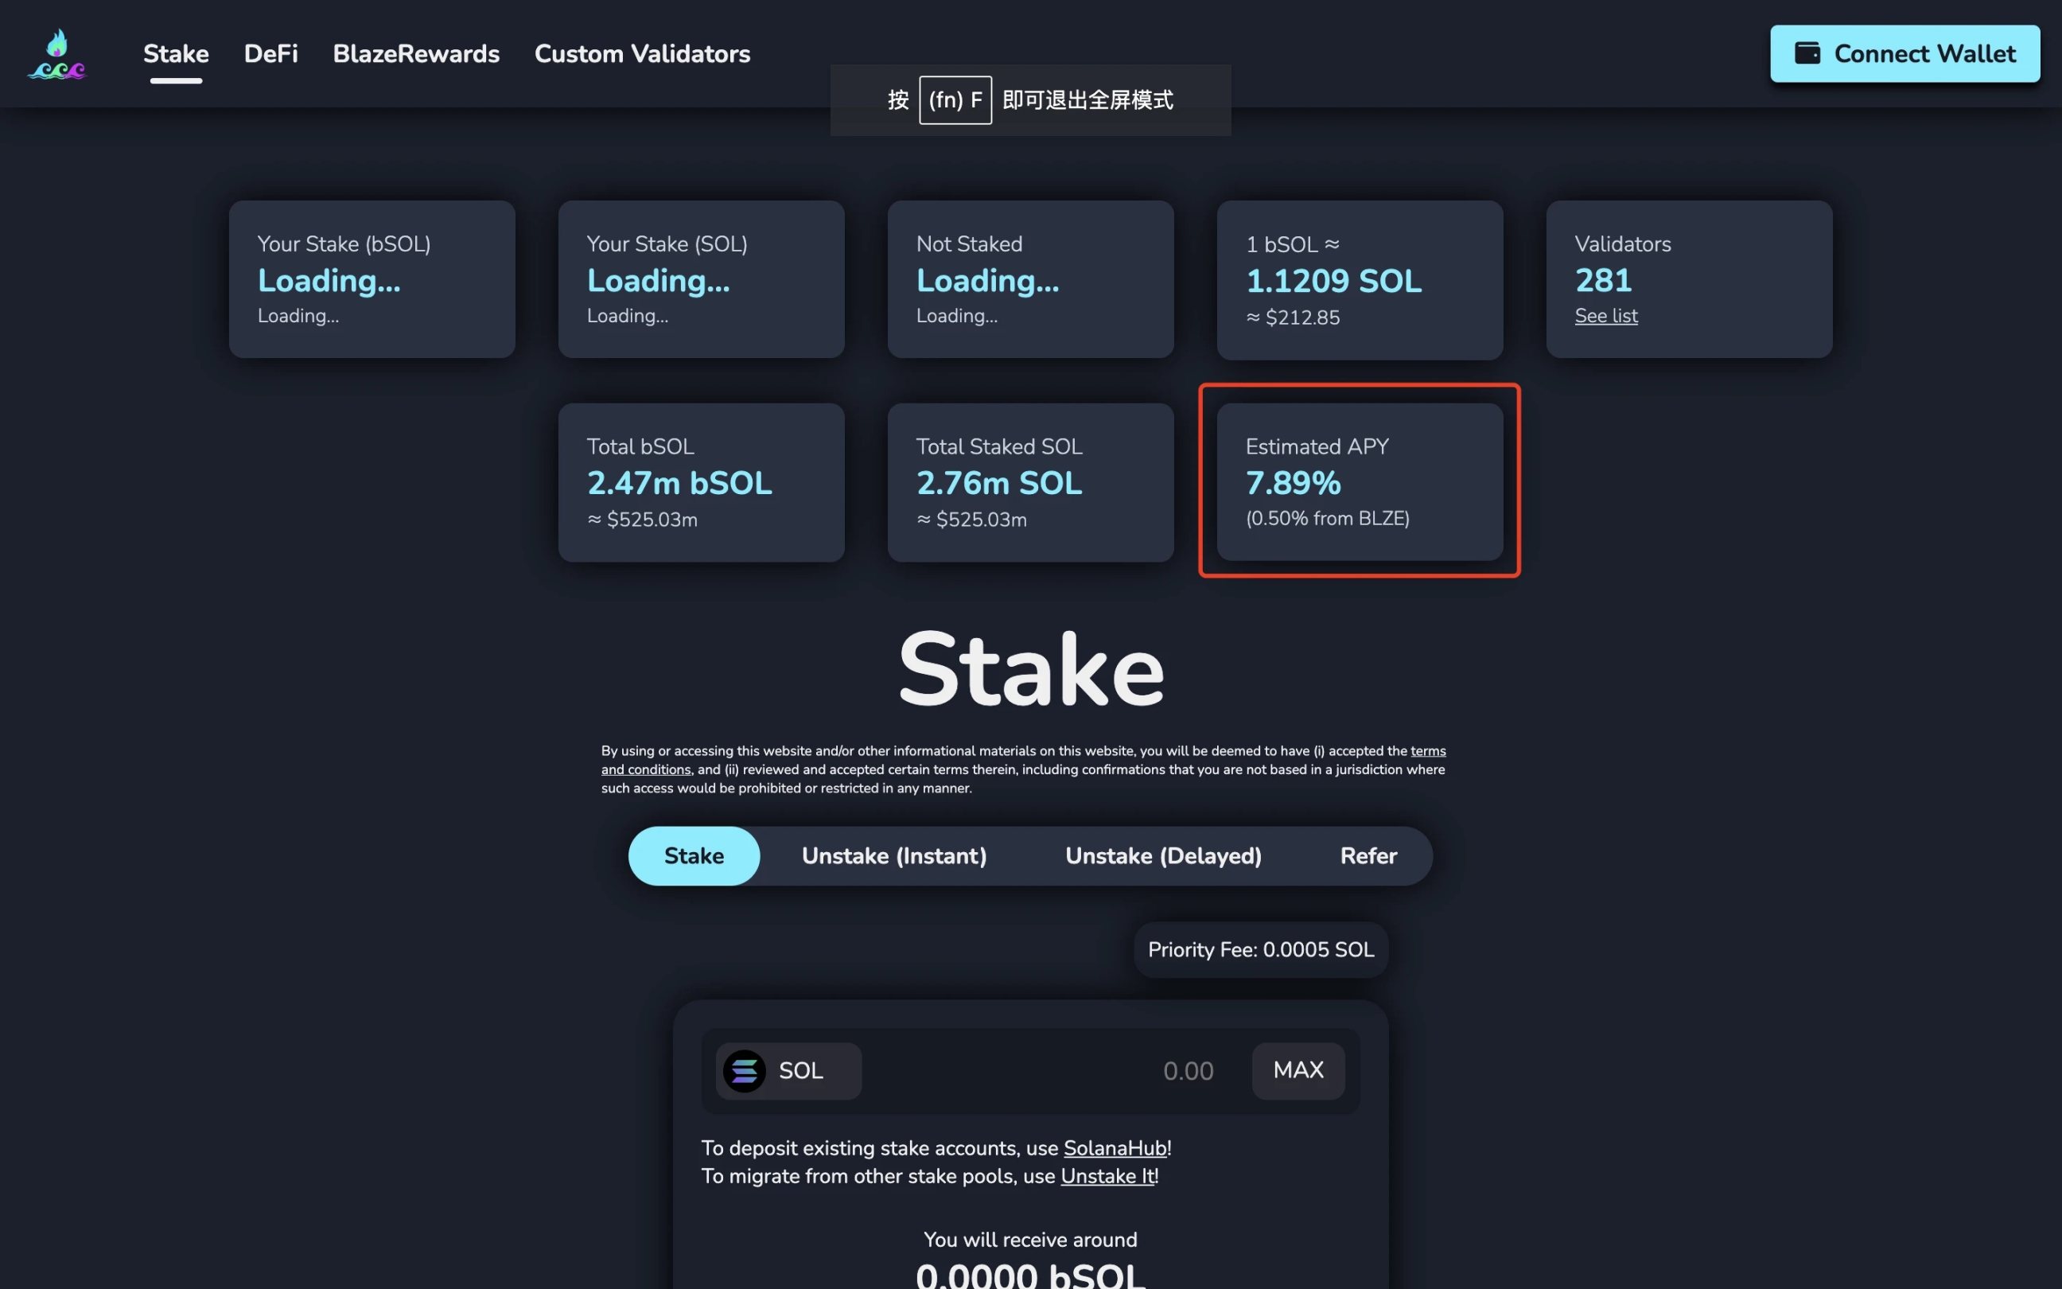
Task: Click the Priority Fee SOL display area
Action: 1260,949
